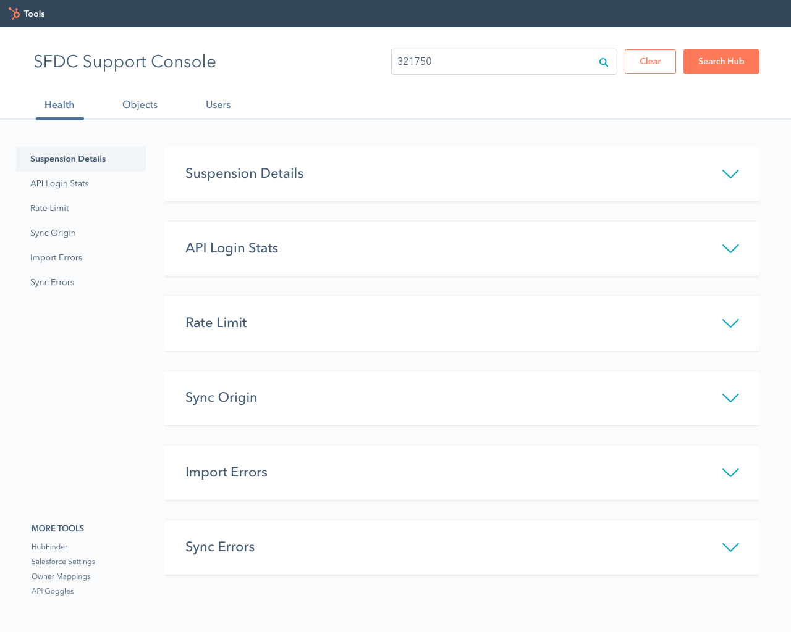This screenshot has width=791, height=632.
Task: Switch to the Users tab
Action: (218, 105)
